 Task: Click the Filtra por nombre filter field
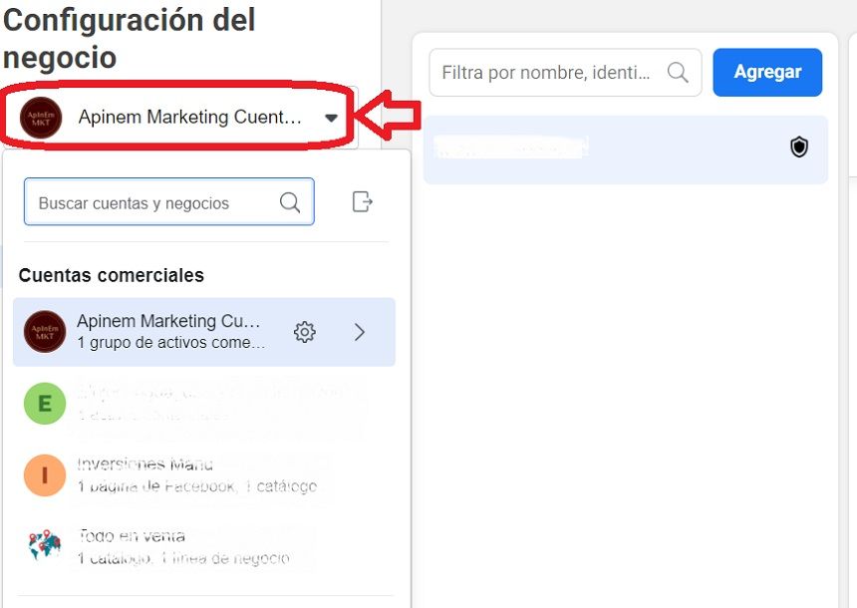click(565, 72)
